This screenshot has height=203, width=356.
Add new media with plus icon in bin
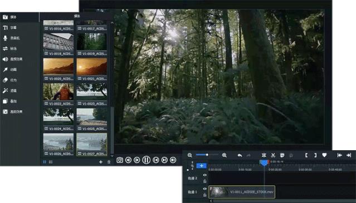(x=101, y=162)
